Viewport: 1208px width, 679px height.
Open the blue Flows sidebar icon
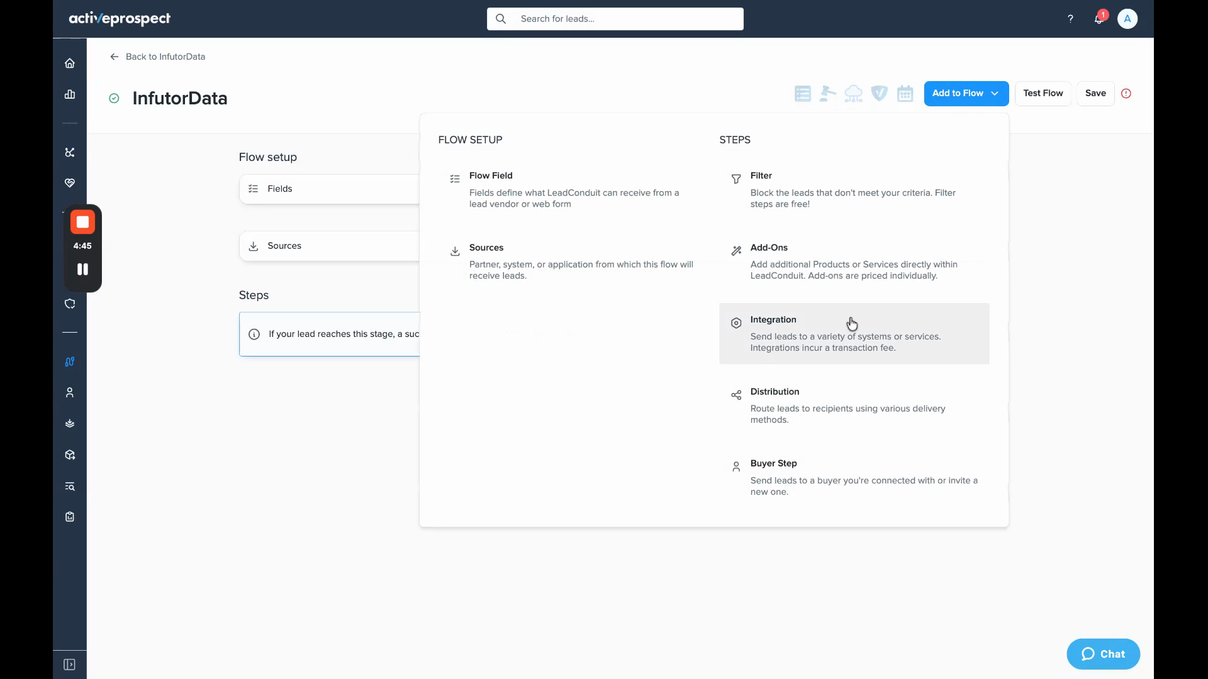tap(70, 362)
